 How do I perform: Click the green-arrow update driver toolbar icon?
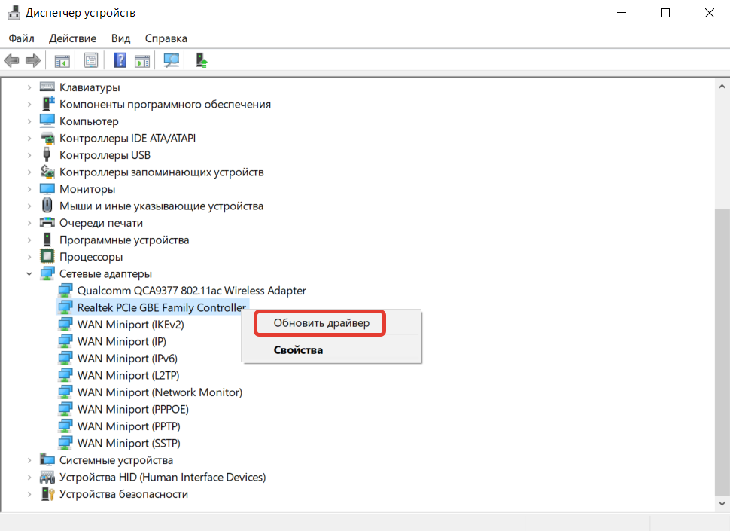coord(201,60)
